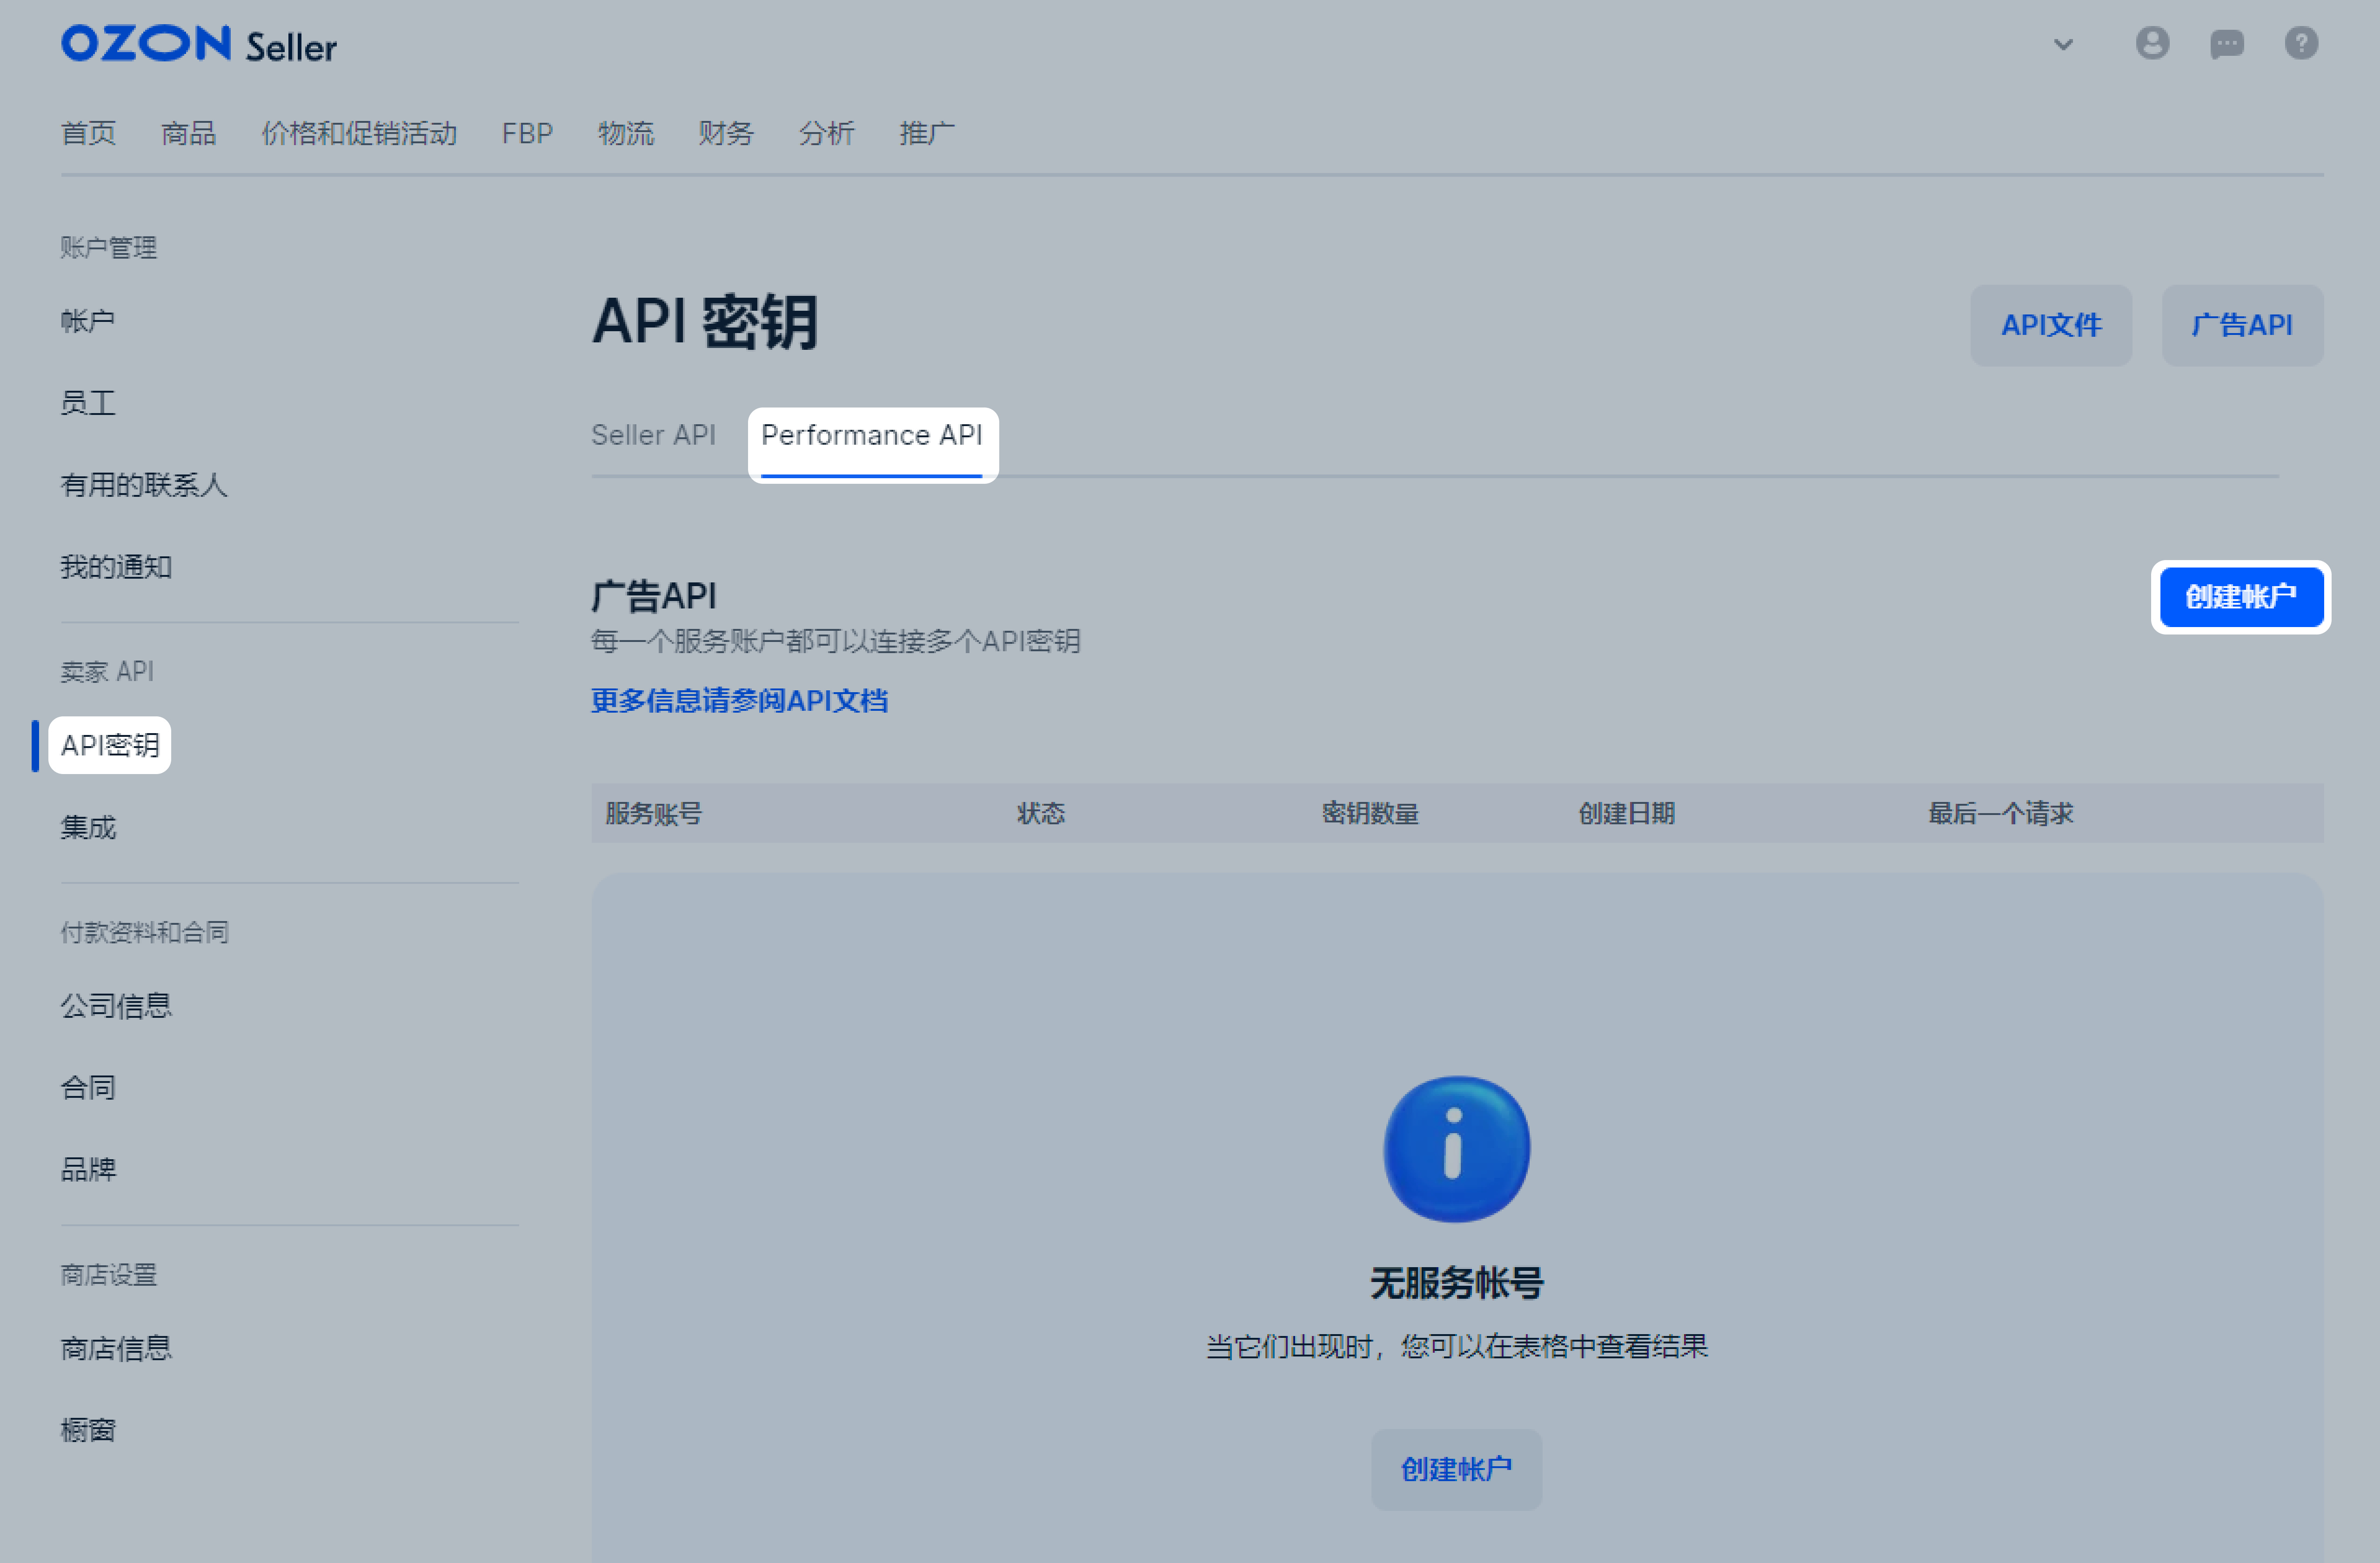This screenshot has width=2380, height=1563.
Task: Open 商品 menu
Action: [x=189, y=133]
